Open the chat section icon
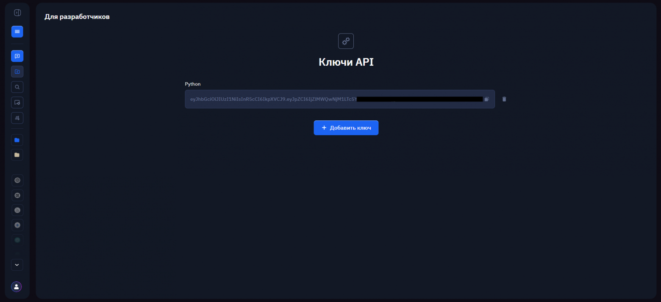661x302 pixels. pyautogui.click(x=17, y=56)
